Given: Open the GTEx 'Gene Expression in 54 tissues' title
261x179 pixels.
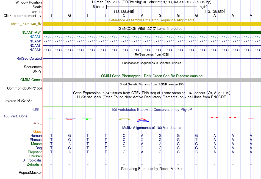Looking at the screenshot, I should [x=152, y=93].
